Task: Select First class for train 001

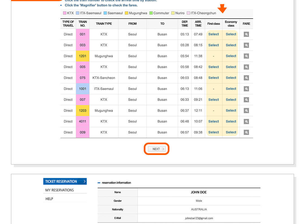Action: coord(213,34)
